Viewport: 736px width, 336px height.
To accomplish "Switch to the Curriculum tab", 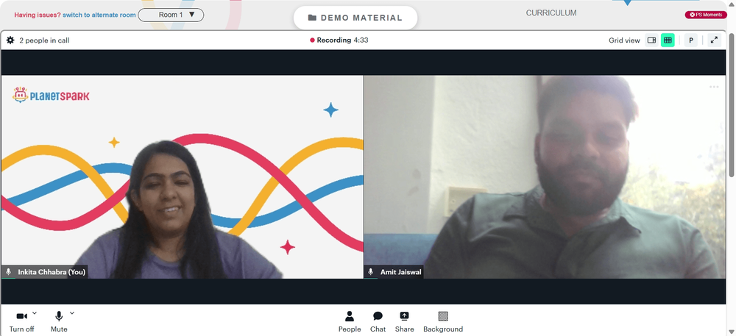I will point(551,13).
